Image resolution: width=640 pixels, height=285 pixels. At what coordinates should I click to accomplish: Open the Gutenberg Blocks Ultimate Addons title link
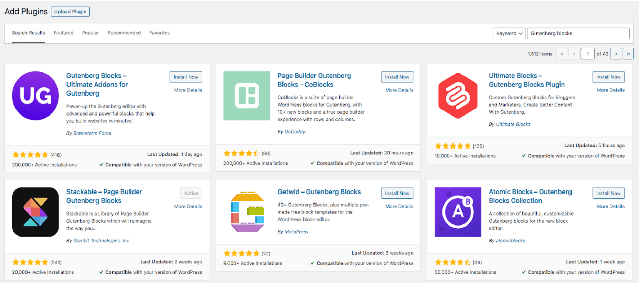[97, 85]
